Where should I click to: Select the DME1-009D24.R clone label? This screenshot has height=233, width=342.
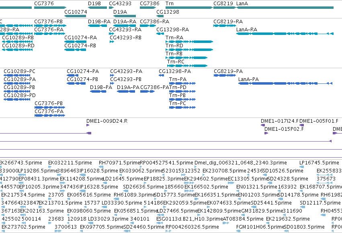(107, 121)
